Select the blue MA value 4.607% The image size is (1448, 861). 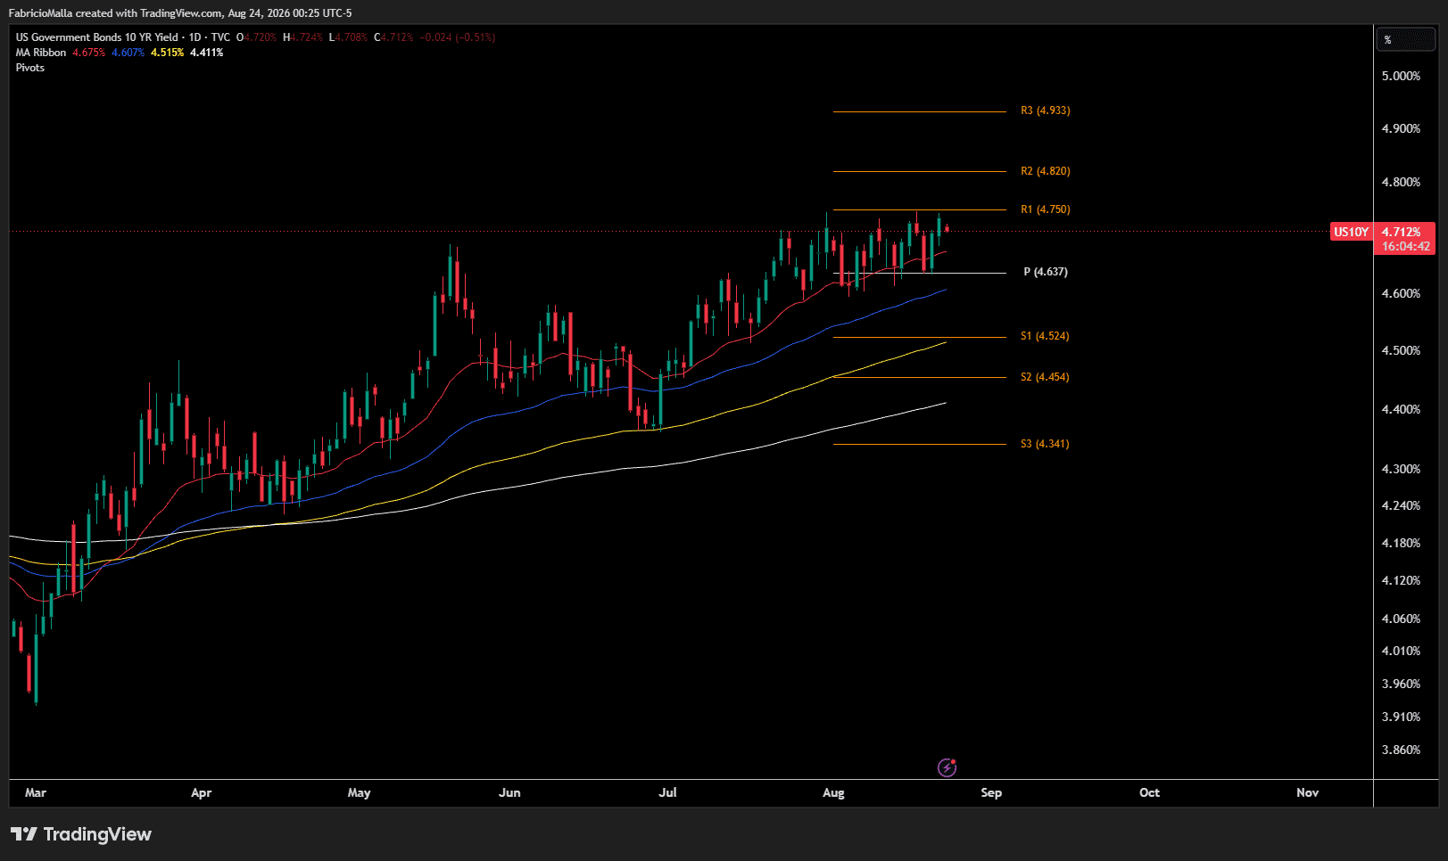point(128,53)
